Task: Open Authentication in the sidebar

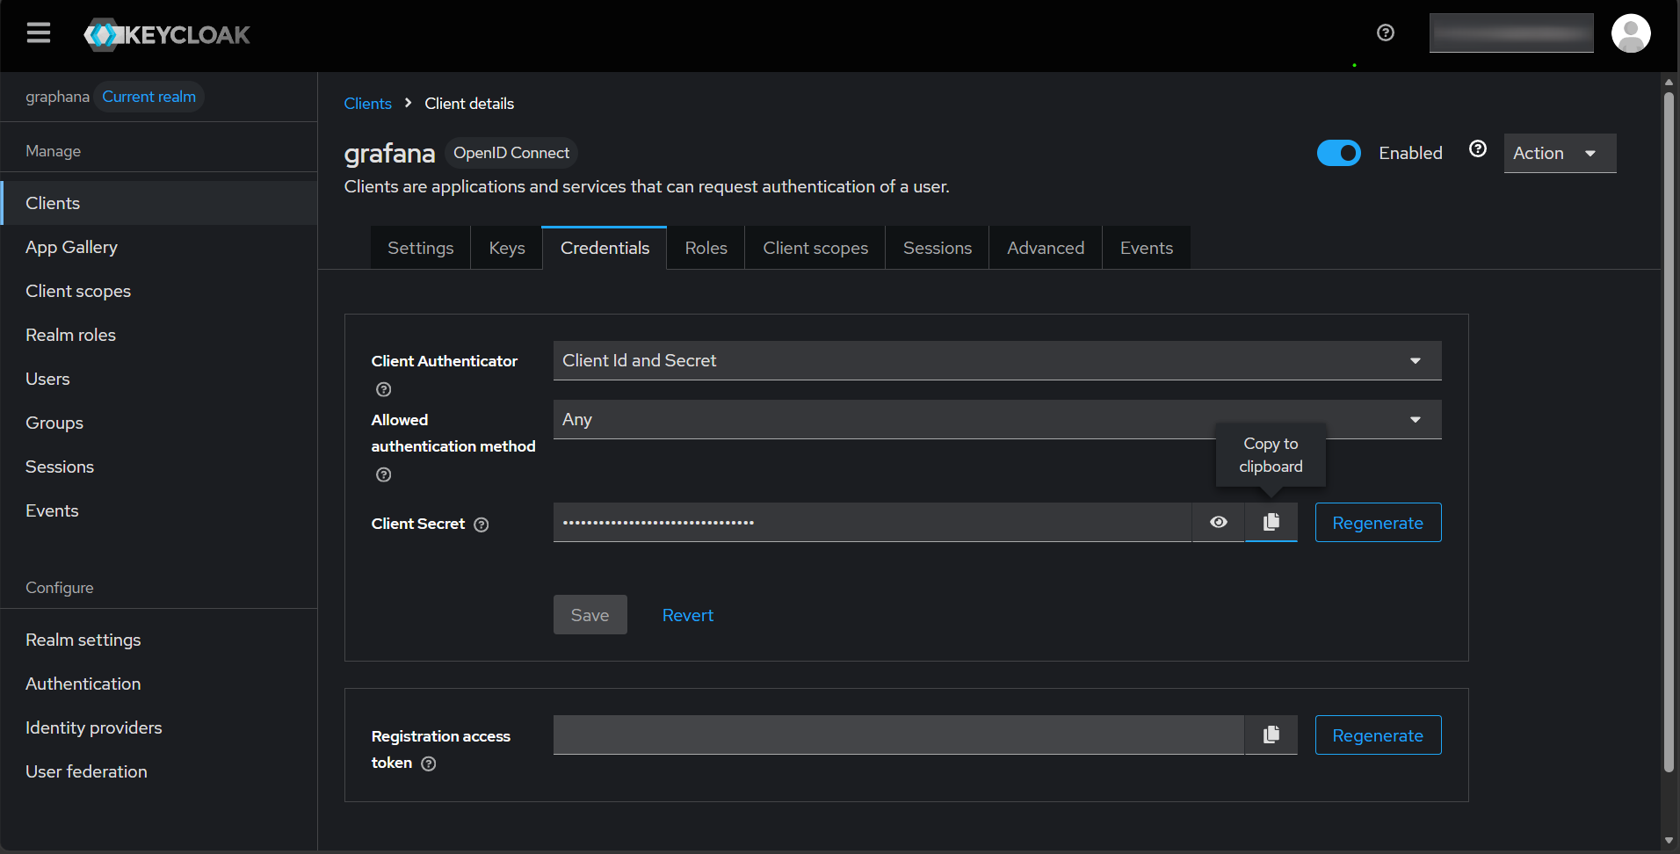Action: [159, 684]
